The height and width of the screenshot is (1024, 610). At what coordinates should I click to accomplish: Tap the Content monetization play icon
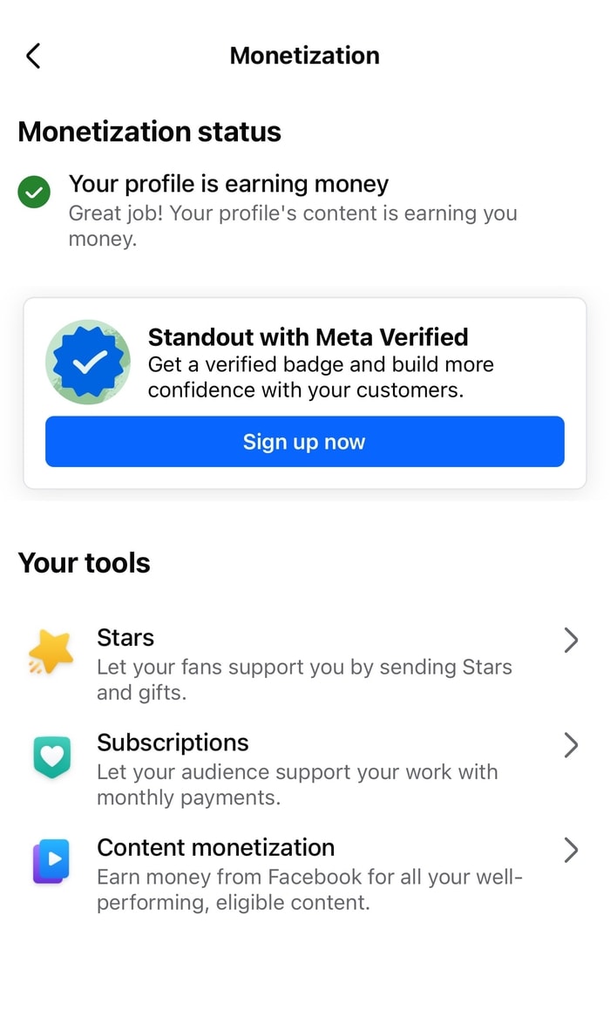click(x=51, y=861)
